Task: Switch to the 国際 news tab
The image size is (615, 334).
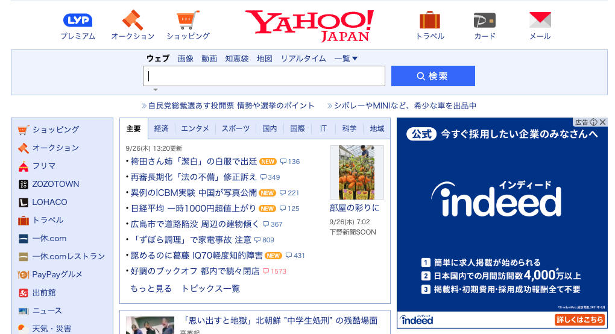Action: click(x=297, y=128)
